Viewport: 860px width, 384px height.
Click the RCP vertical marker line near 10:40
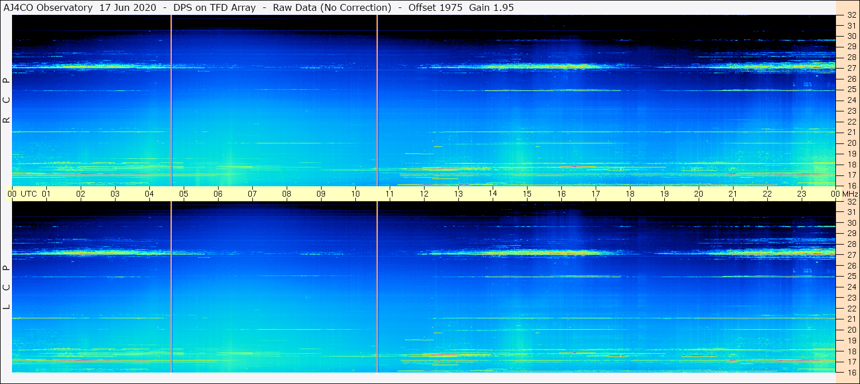pos(377,101)
